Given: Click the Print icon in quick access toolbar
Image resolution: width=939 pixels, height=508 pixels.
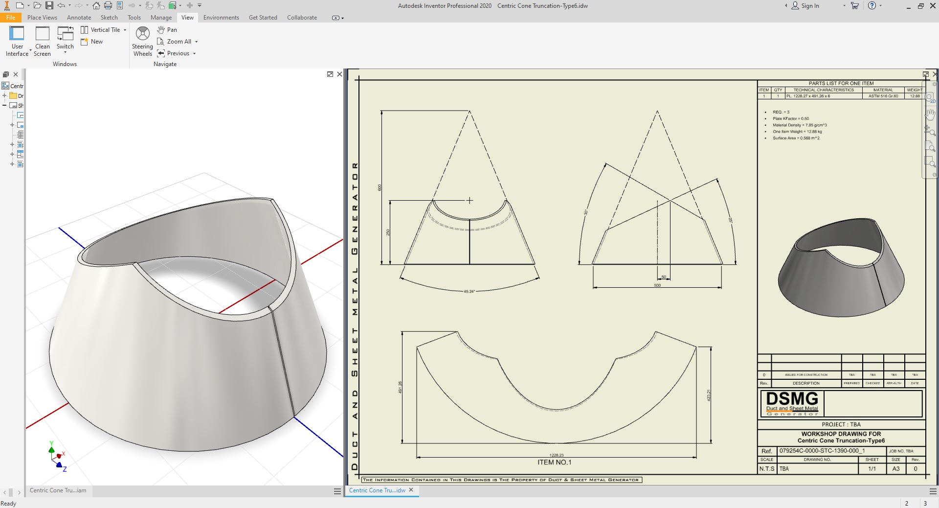Looking at the screenshot, I should click(108, 6).
